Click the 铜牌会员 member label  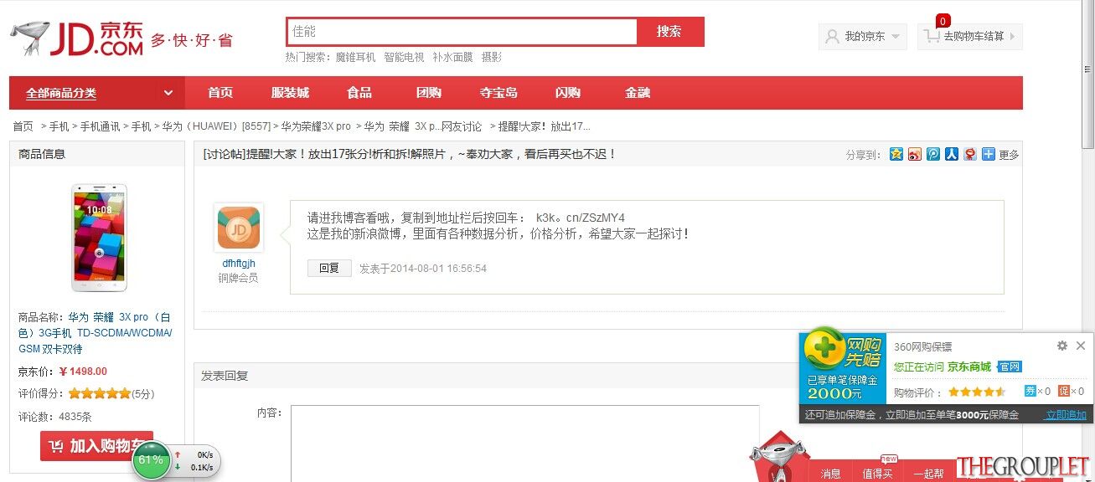(239, 278)
